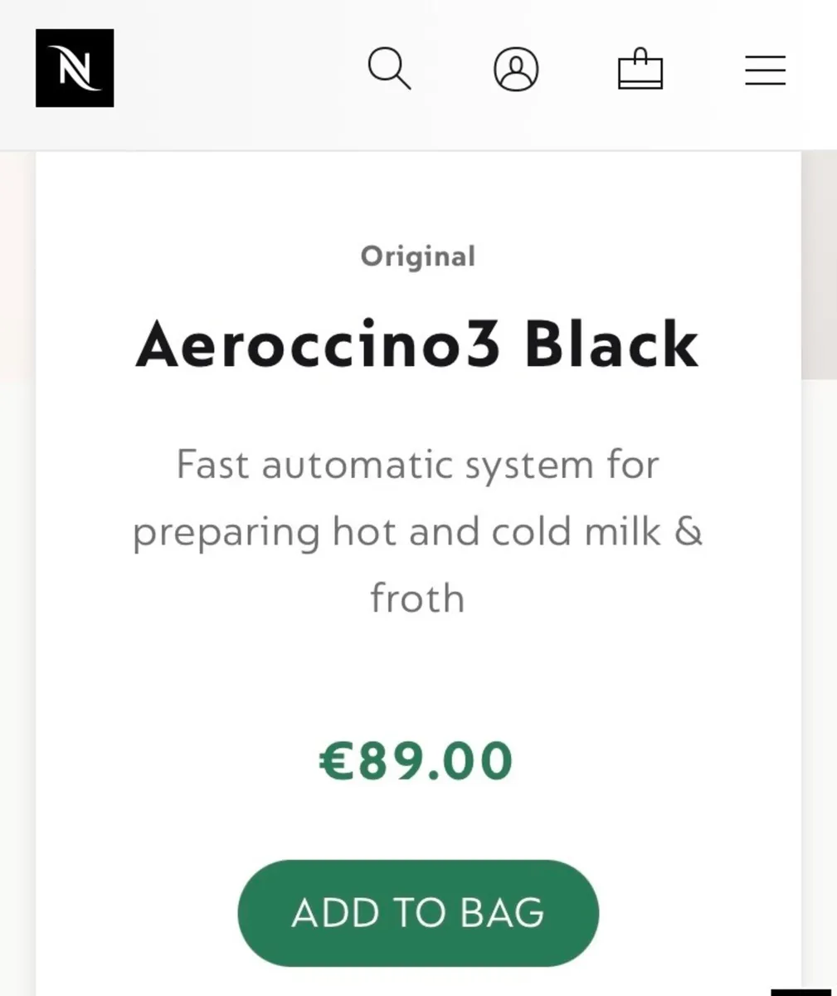Open the account profile icon
The height and width of the screenshot is (996, 837).
point(516,69)
